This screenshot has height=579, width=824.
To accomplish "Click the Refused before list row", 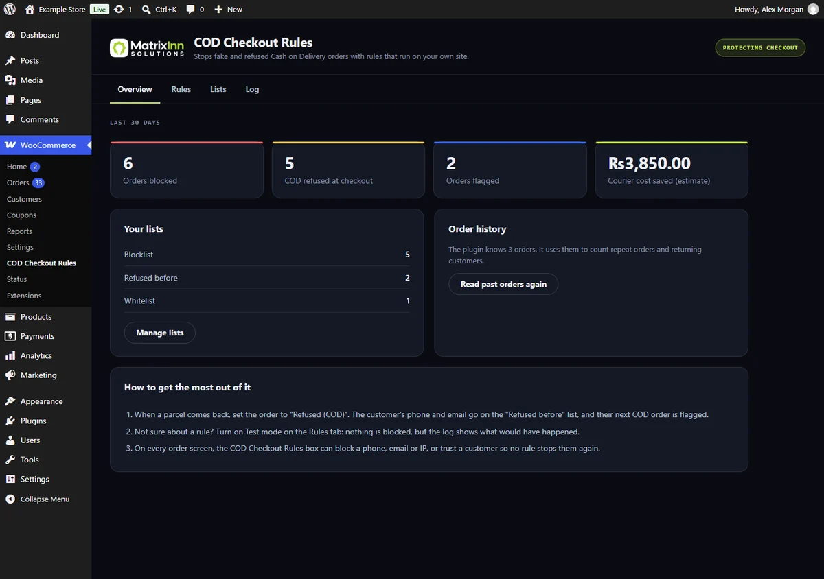I will (267, 278).
